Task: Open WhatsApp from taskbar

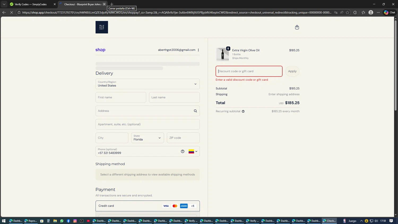Action: point(62,221)
